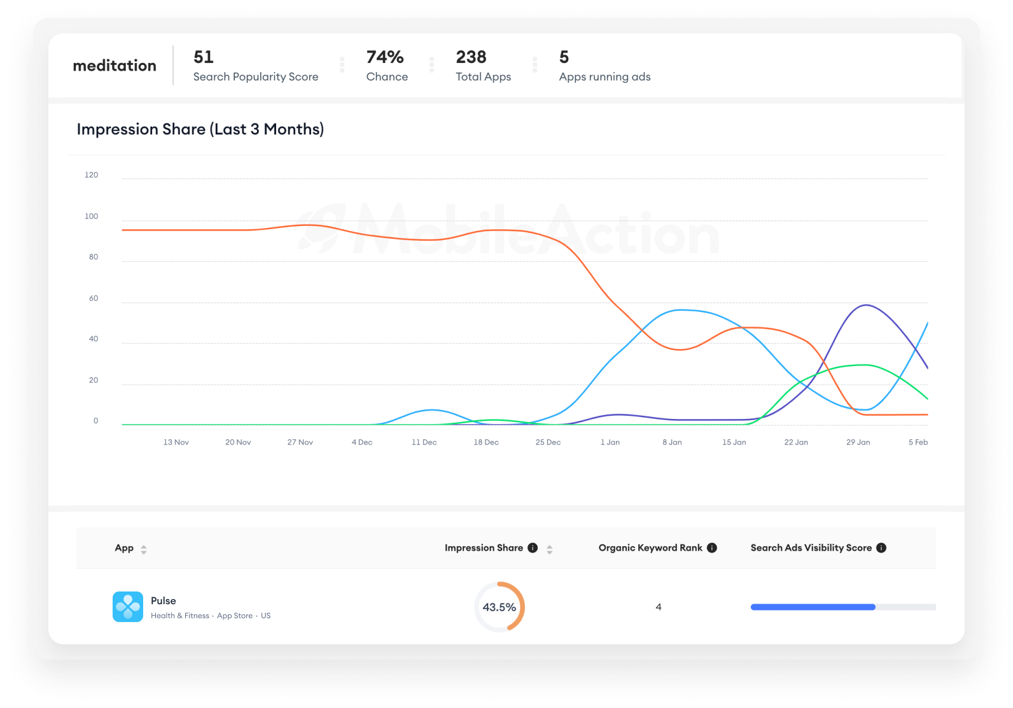Image resolution: width=1013 pixels, height=708 pixels.
Task: Click the 1 Jan marker on chart axis
Action: click(x=610, y=442)
